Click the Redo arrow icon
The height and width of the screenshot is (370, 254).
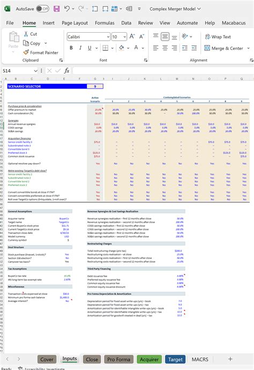[81, 9]
